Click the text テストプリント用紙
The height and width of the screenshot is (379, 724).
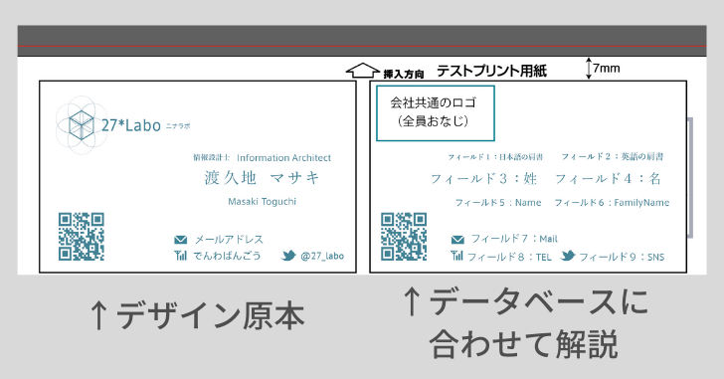pyautogui.click(x=491, y=71)
